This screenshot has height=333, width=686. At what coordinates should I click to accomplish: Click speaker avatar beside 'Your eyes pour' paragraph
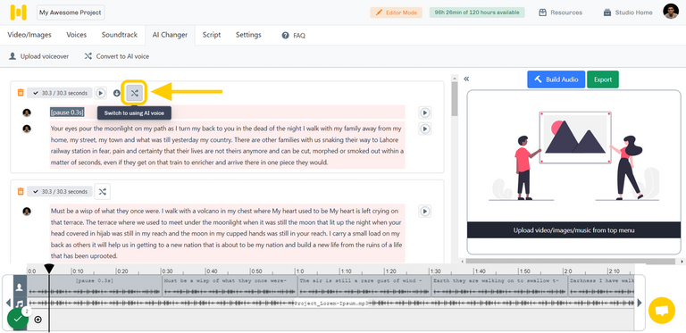click(27, 129)
